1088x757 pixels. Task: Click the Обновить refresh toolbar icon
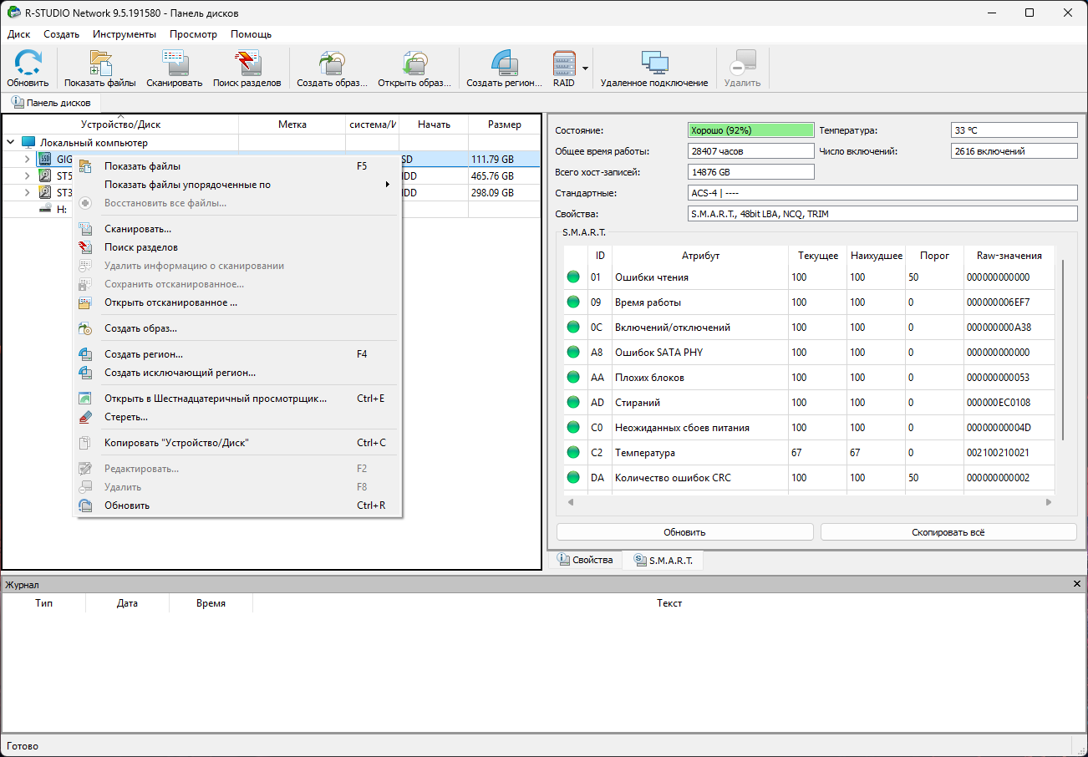pos(28,69)
